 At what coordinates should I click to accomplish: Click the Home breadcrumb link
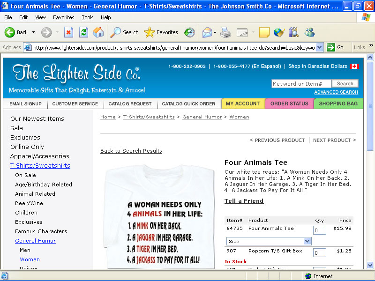[x=108, y=117]
